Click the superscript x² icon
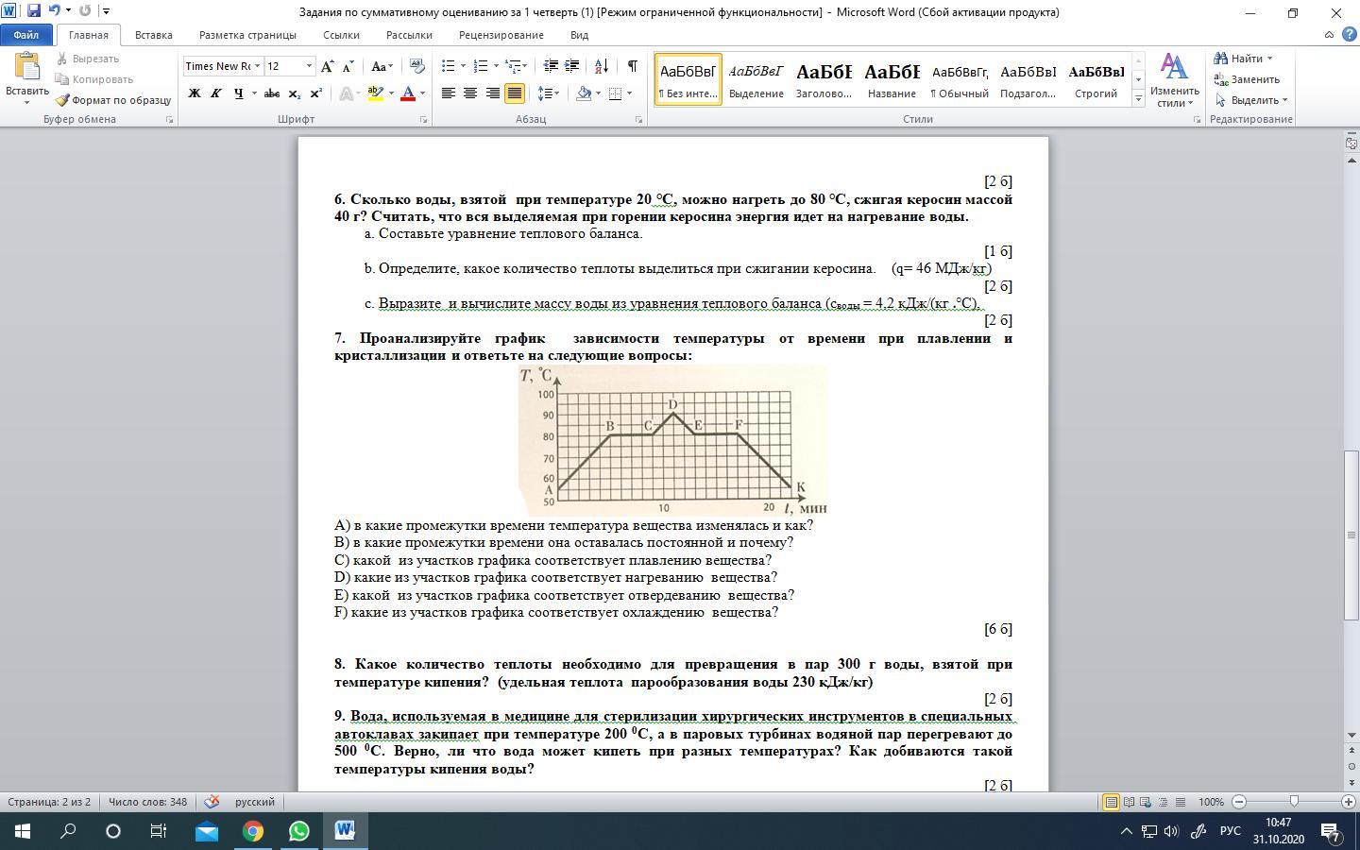 (x=315, y=93)
